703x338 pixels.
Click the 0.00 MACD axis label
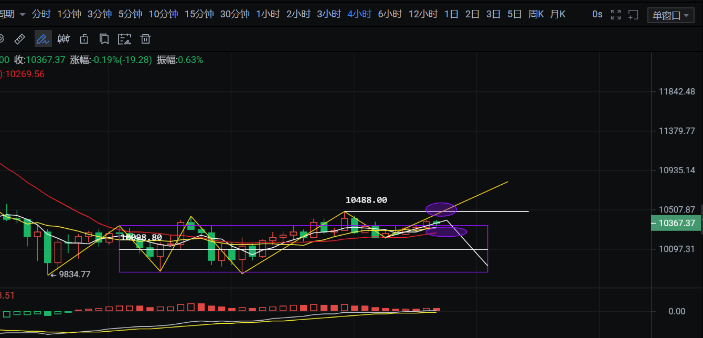(677, 311)
